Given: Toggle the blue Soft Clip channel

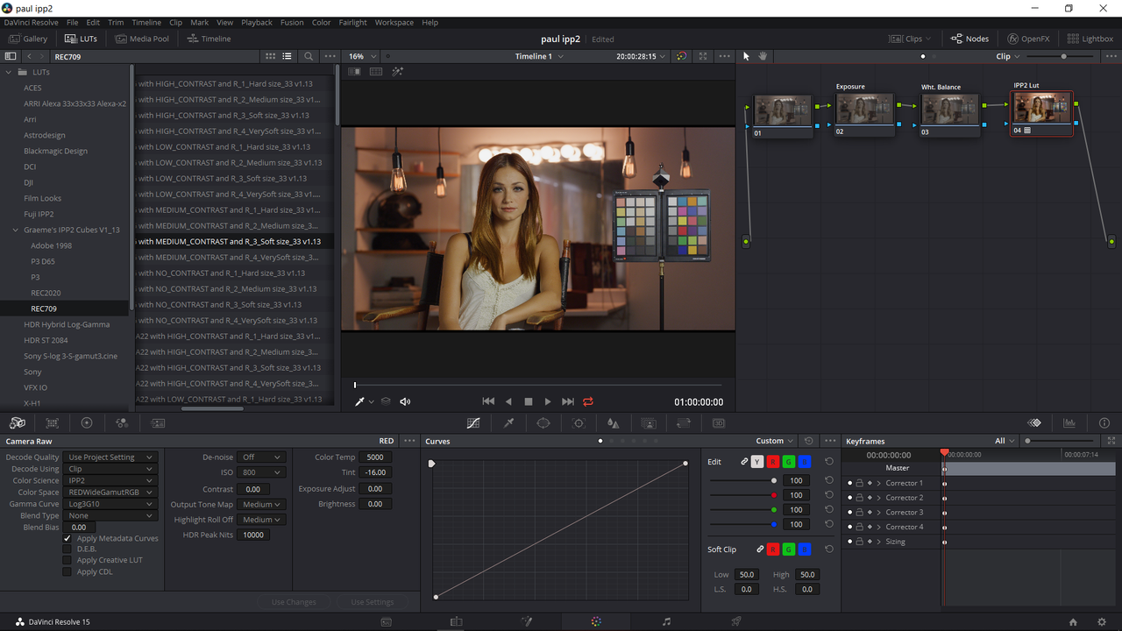Looking at the screenshot, I should 805,549.
